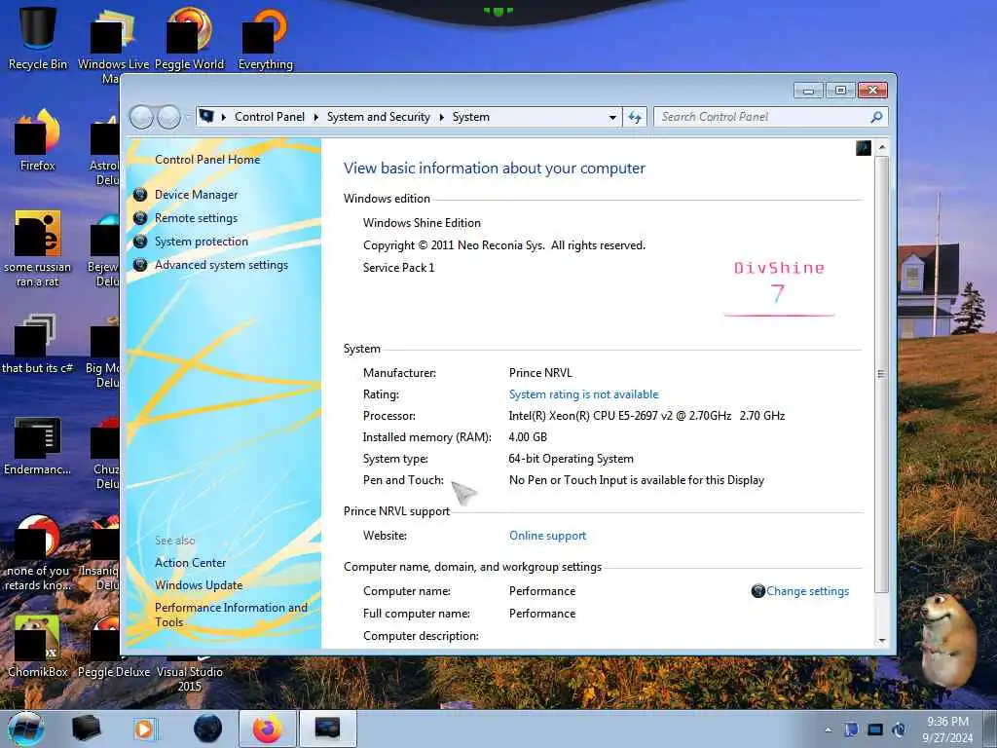Open the black box icon on taskbar
Image resolution: width=997 pixels, height=748 pixels.
pos(86,729)
